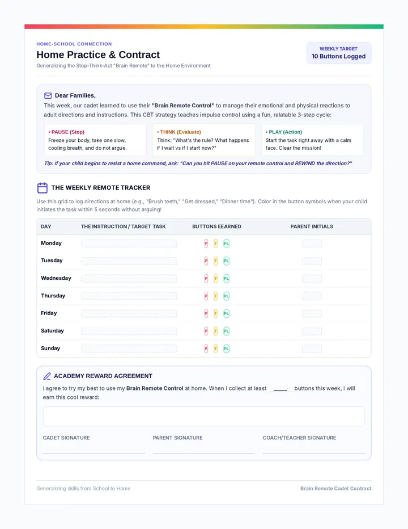Viewport: 408px width, 529px height.
Task: Click the buttons-count blank in the agreement
Action: 280,389
